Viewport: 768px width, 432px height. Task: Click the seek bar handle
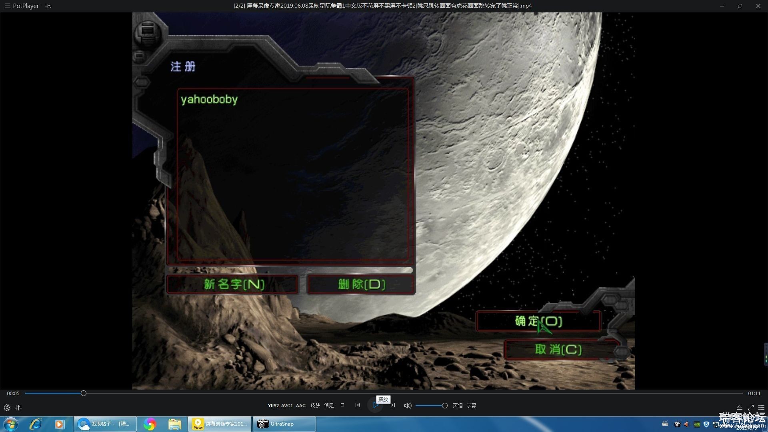(84, 393)
